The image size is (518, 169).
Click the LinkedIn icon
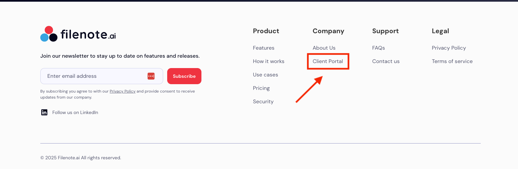click(44, 112)
